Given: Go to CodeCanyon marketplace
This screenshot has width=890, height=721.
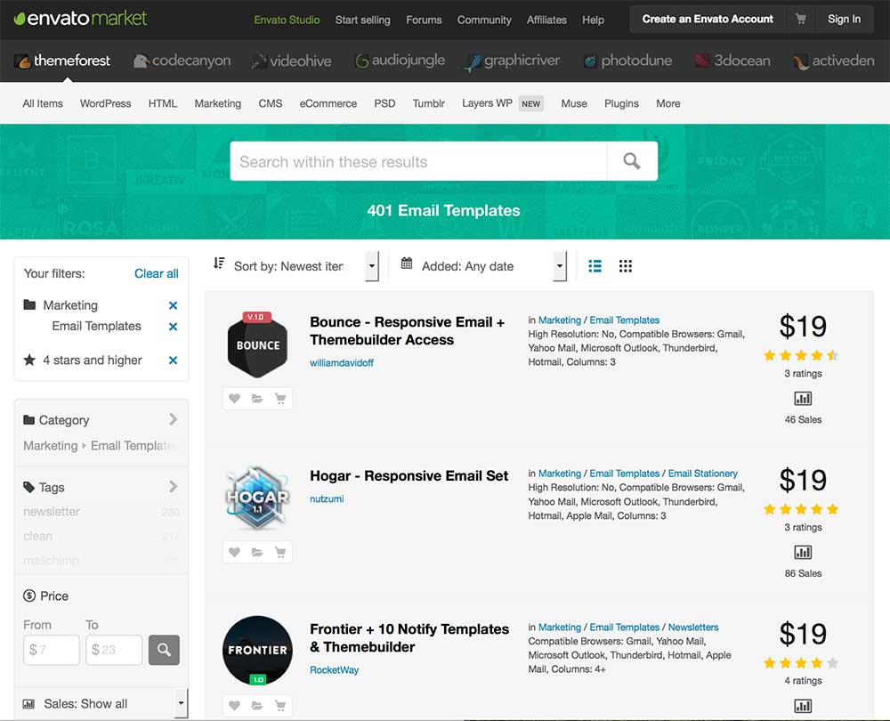Looking at the screenshot, I should (182, 61).
